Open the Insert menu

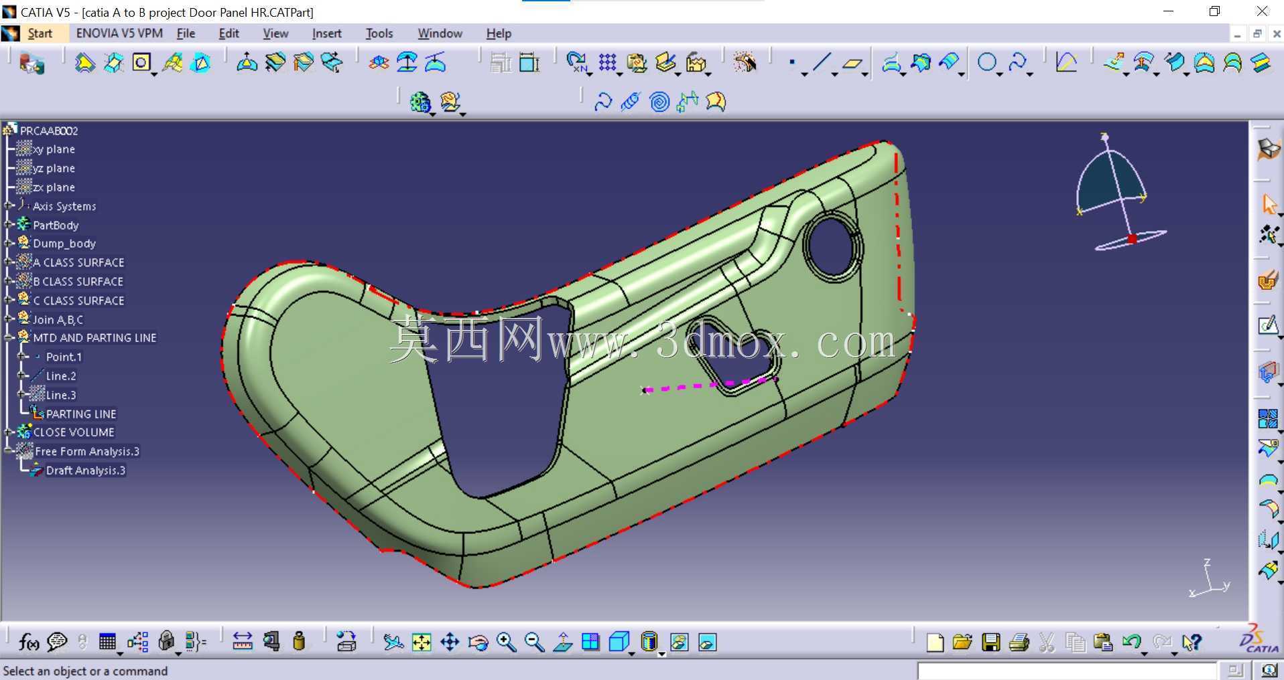pos(326,33)
